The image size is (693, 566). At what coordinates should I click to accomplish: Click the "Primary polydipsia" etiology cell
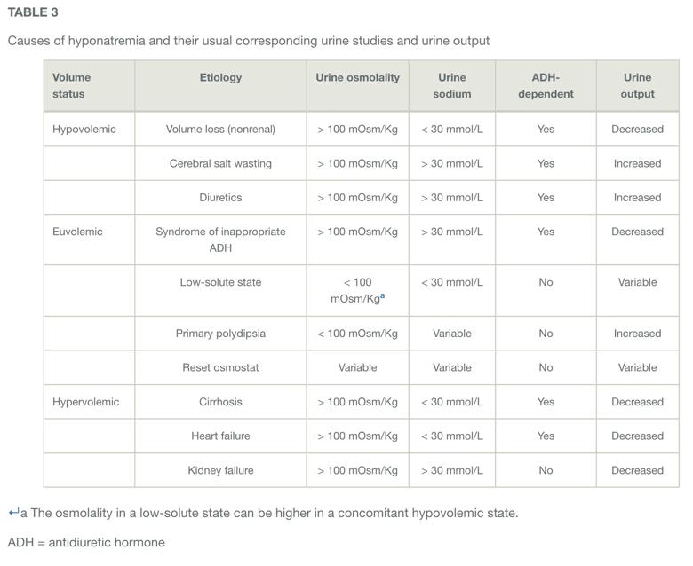pos(220,334)
